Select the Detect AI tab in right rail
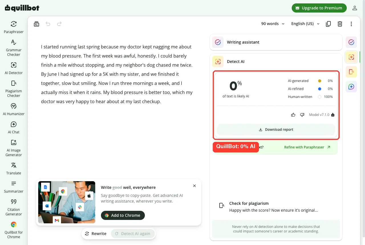 (x=351, y=57)
